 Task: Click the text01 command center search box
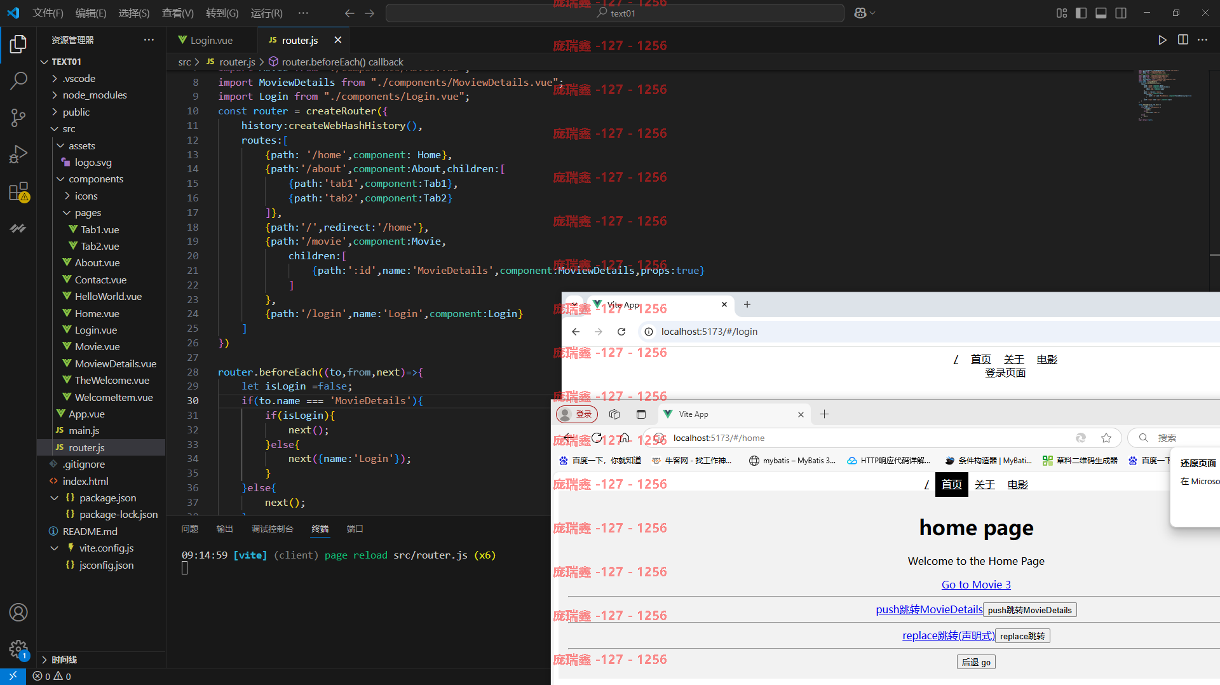point(614,13)
